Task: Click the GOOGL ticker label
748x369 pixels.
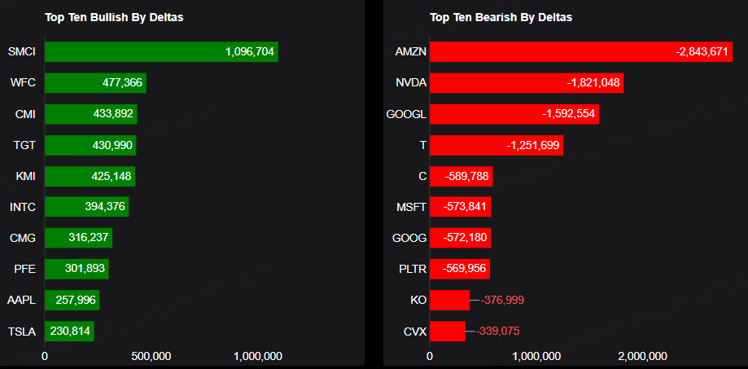Action: [x=406, y=113]
